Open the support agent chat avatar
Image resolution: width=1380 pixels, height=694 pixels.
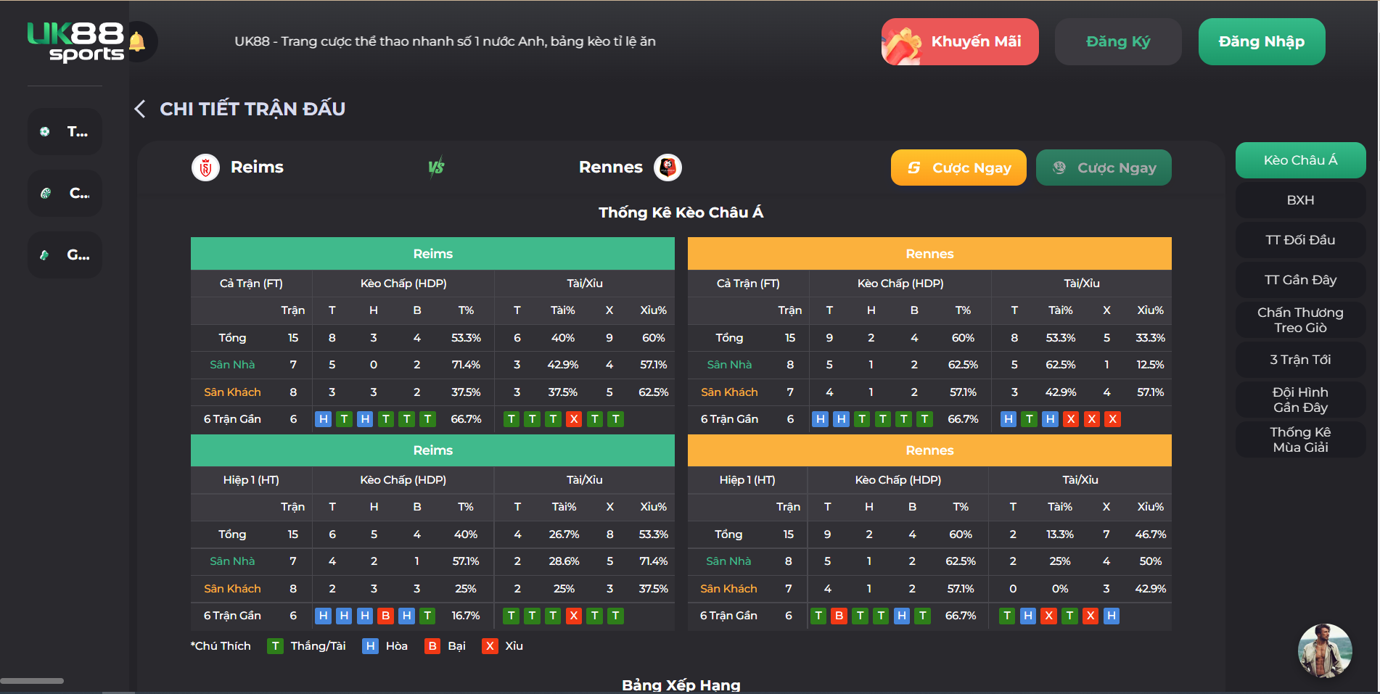point(1325,650)
